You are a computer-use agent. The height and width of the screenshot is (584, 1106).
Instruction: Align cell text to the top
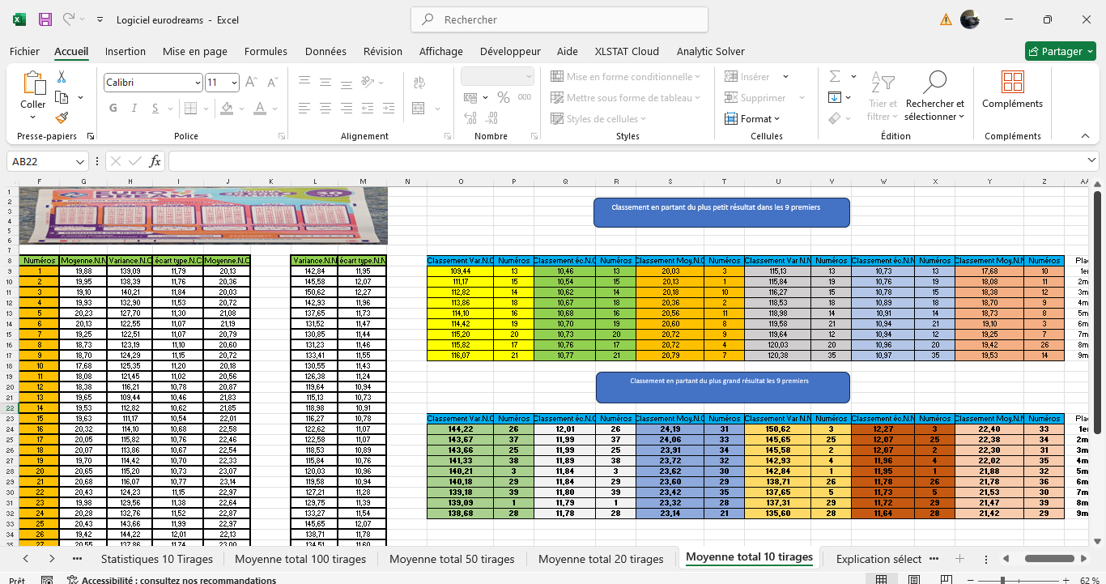pyautogui.click(x=304, y=81)
